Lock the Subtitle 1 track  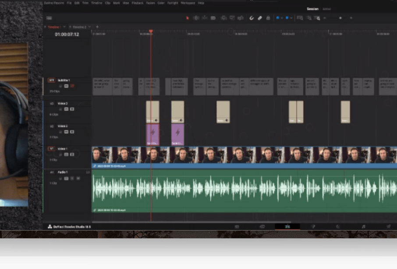click(x=60, y=86)
